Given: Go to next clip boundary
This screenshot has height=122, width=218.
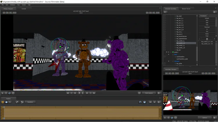Looking at the screenshot, I should pos(90,93).
